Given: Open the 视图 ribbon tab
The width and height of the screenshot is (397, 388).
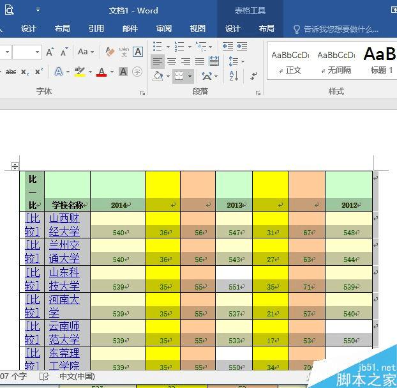Looking at the screenshot, I should coord(197,28).
